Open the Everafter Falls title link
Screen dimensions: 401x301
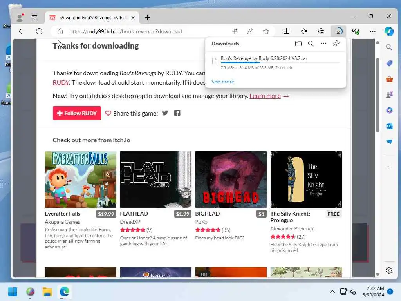click(x=62, y=214)
